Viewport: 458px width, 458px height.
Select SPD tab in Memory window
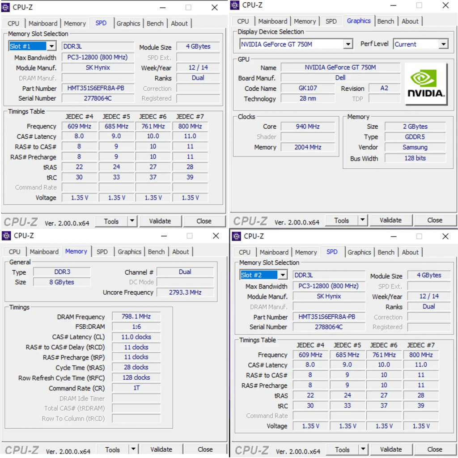pyautogui.click(x=102, y=252)
